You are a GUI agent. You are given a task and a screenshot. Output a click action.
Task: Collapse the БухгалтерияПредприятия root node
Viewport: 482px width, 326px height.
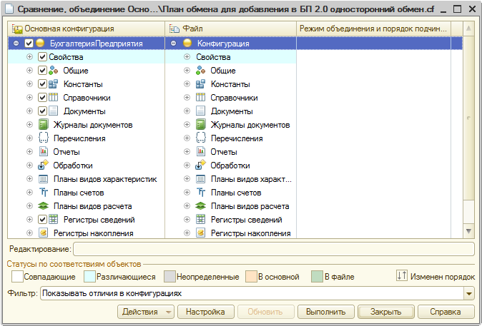point(16,44)
